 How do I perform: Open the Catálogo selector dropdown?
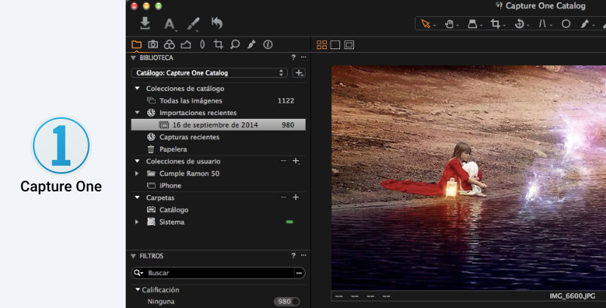click(211, 73)
